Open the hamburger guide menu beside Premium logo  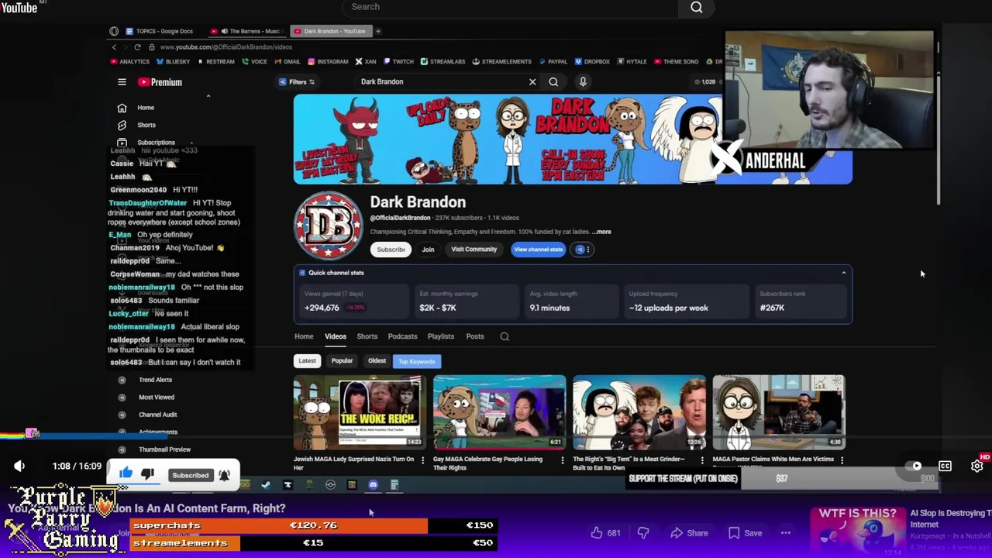pyautogui.click(x=122, y=81)
